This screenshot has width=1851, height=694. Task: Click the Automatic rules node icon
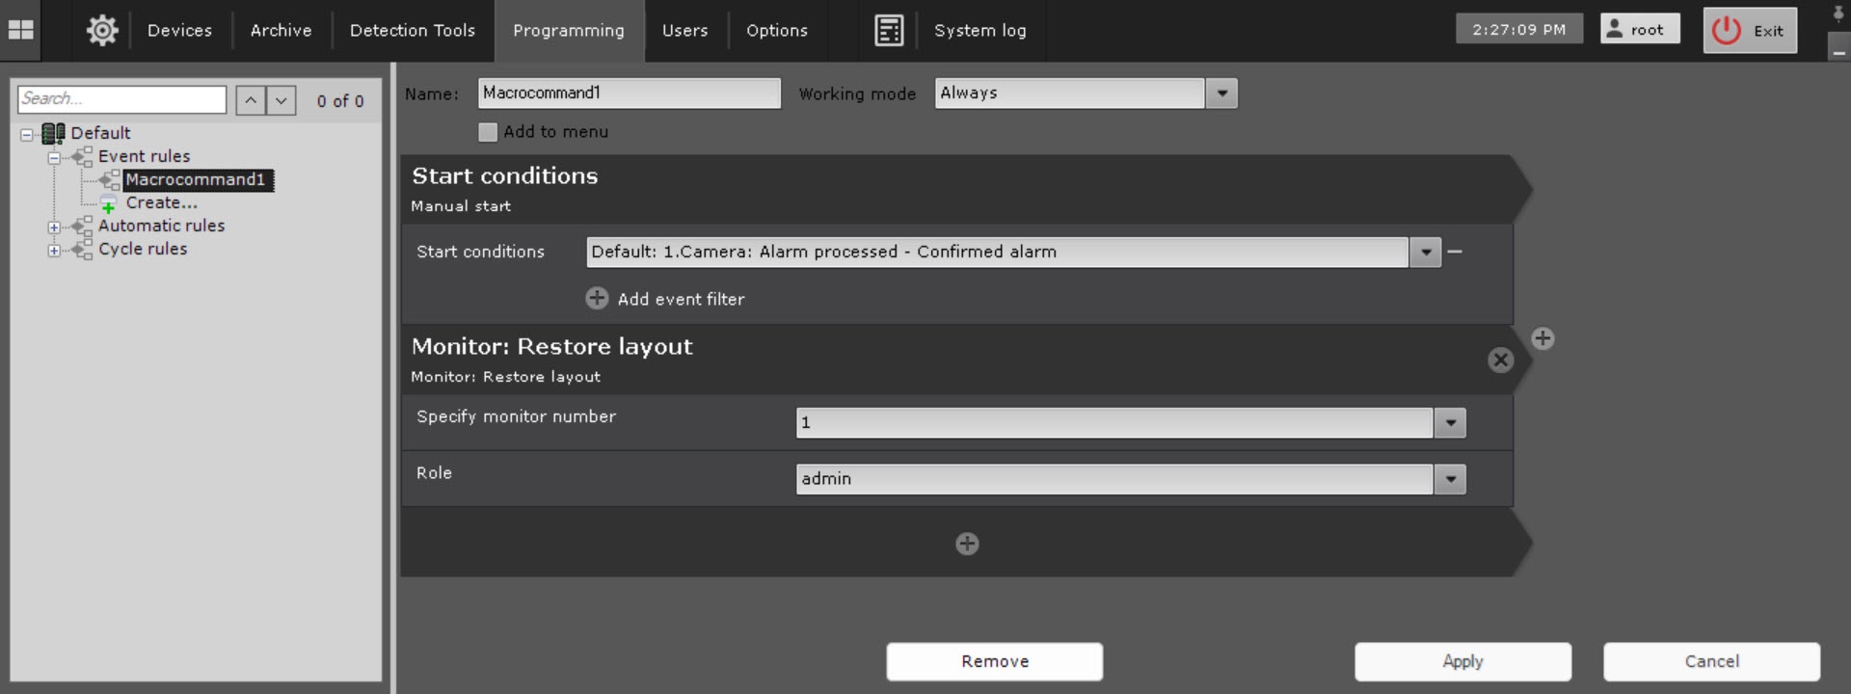click(82, 226)
